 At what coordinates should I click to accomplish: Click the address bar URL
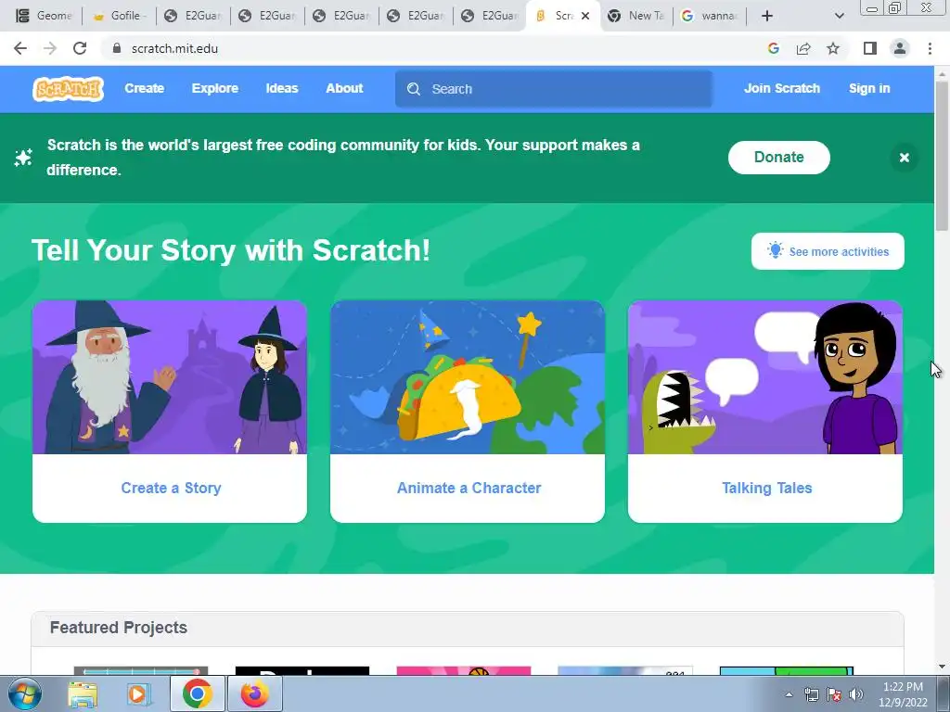[x=174, y=48]
